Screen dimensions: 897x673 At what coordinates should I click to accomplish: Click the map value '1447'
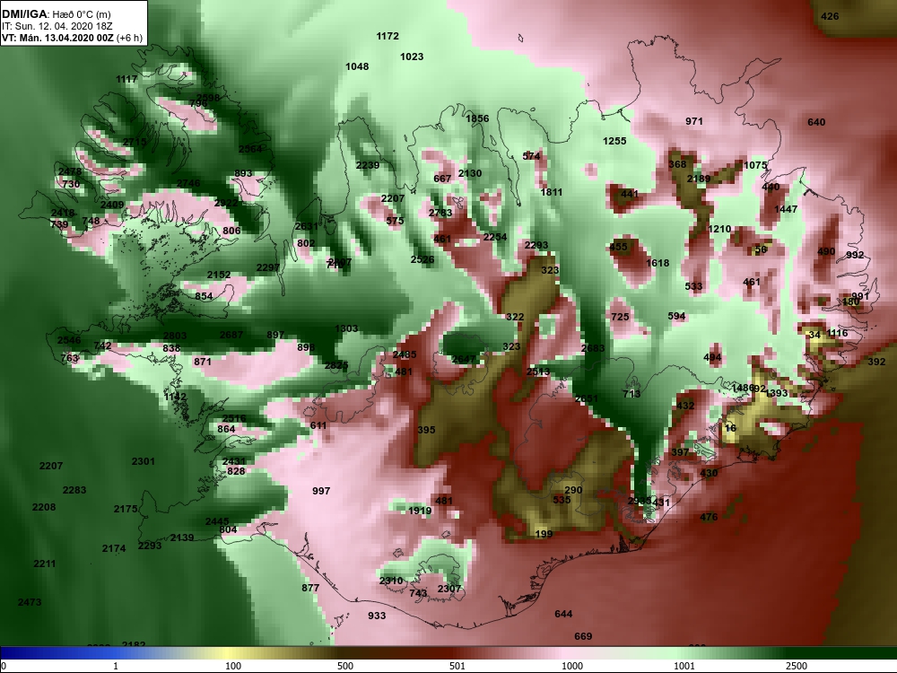click(786, 209)
